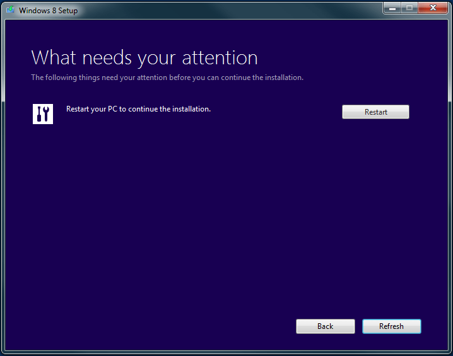
Task: Click the 'What needs your attention' heading
Action: (144, 58)
